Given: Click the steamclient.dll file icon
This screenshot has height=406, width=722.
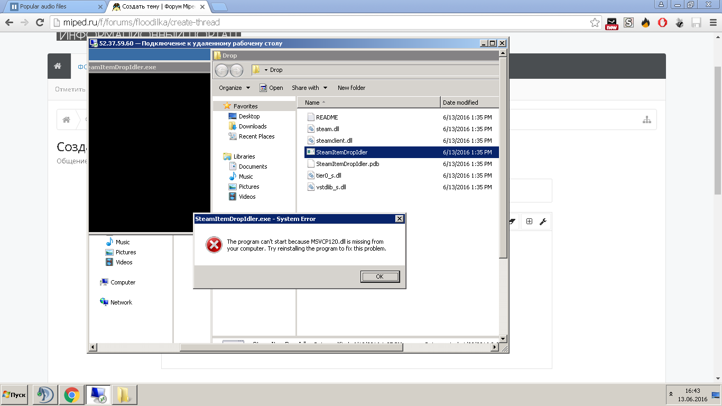Looking at the screenshot, I should click(x=311, y=141).
